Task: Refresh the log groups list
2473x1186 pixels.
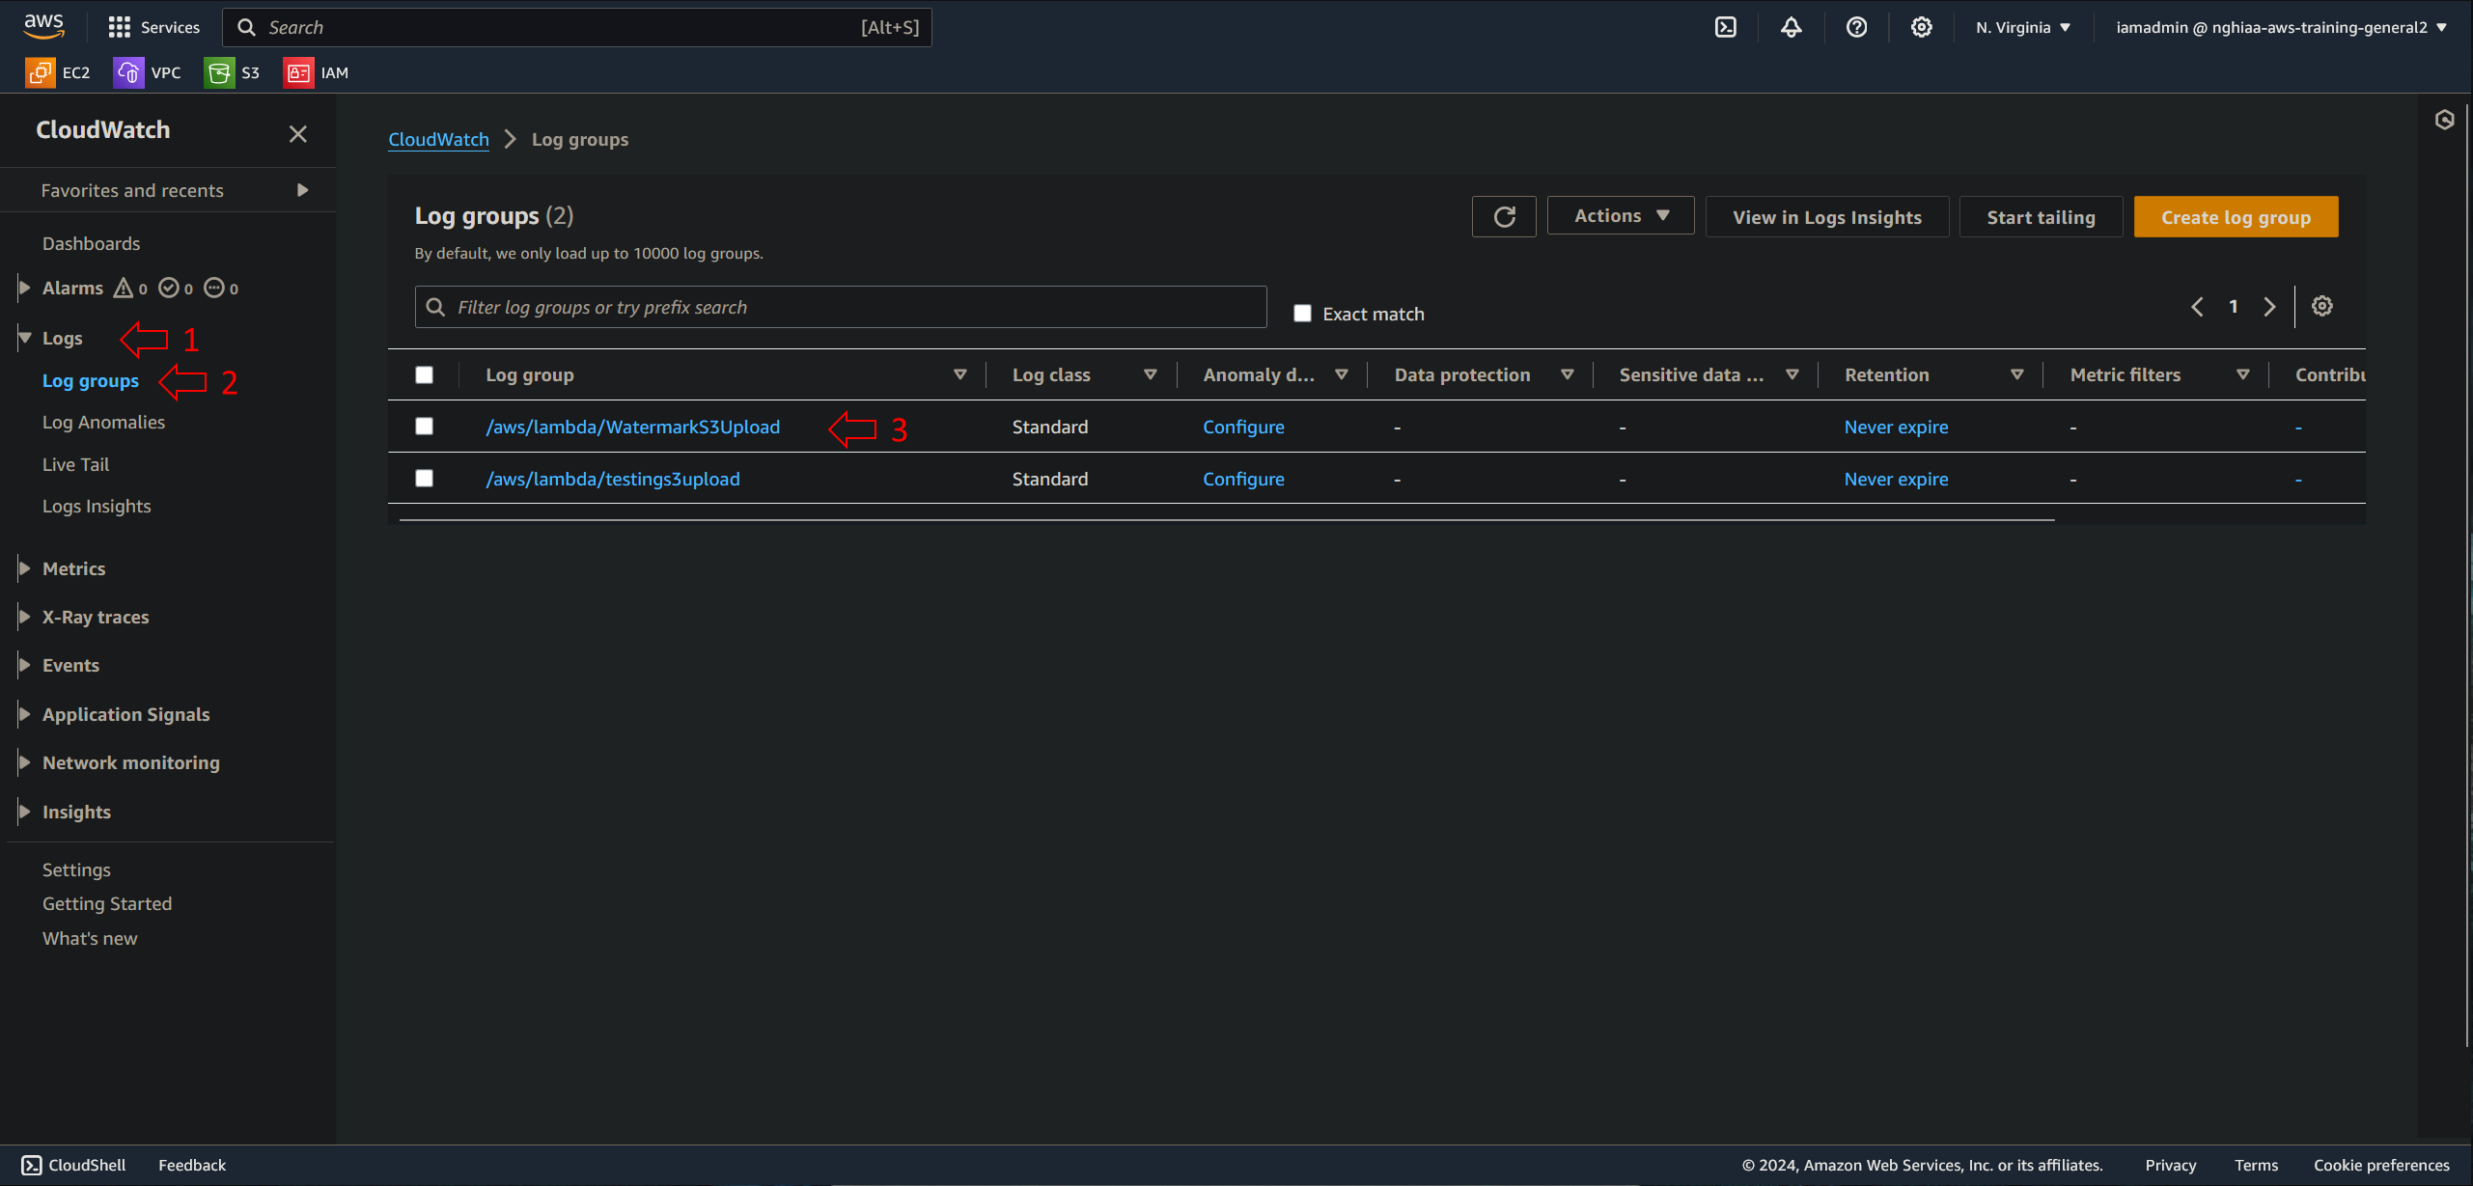Action: (1504, 217)
